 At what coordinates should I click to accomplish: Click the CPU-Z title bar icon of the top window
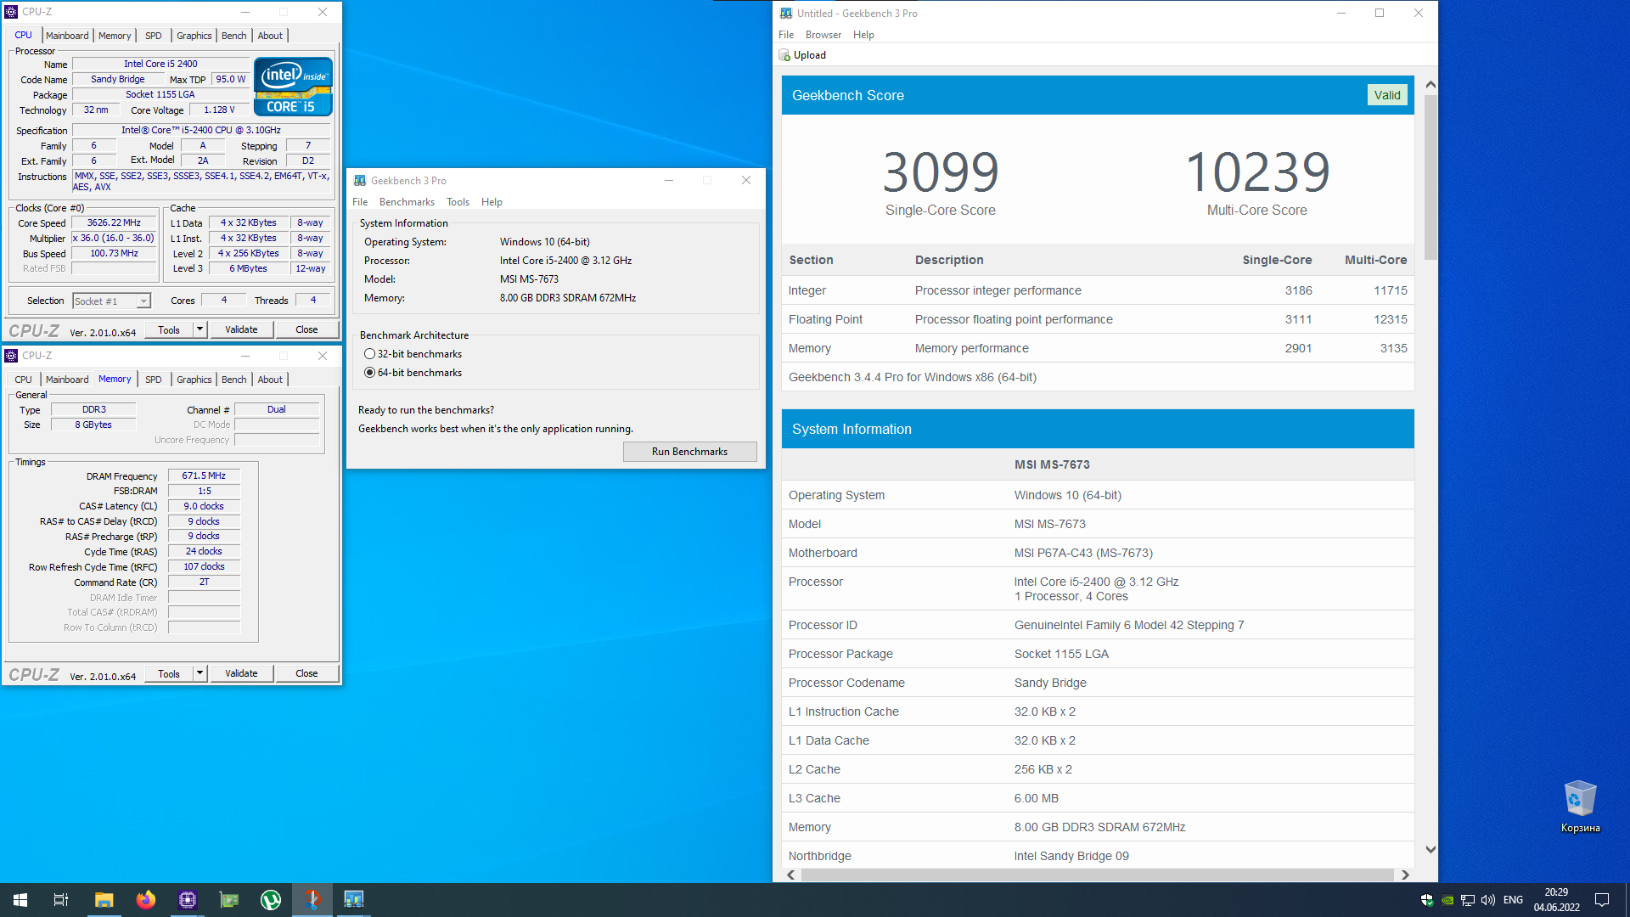coord(12,12)
